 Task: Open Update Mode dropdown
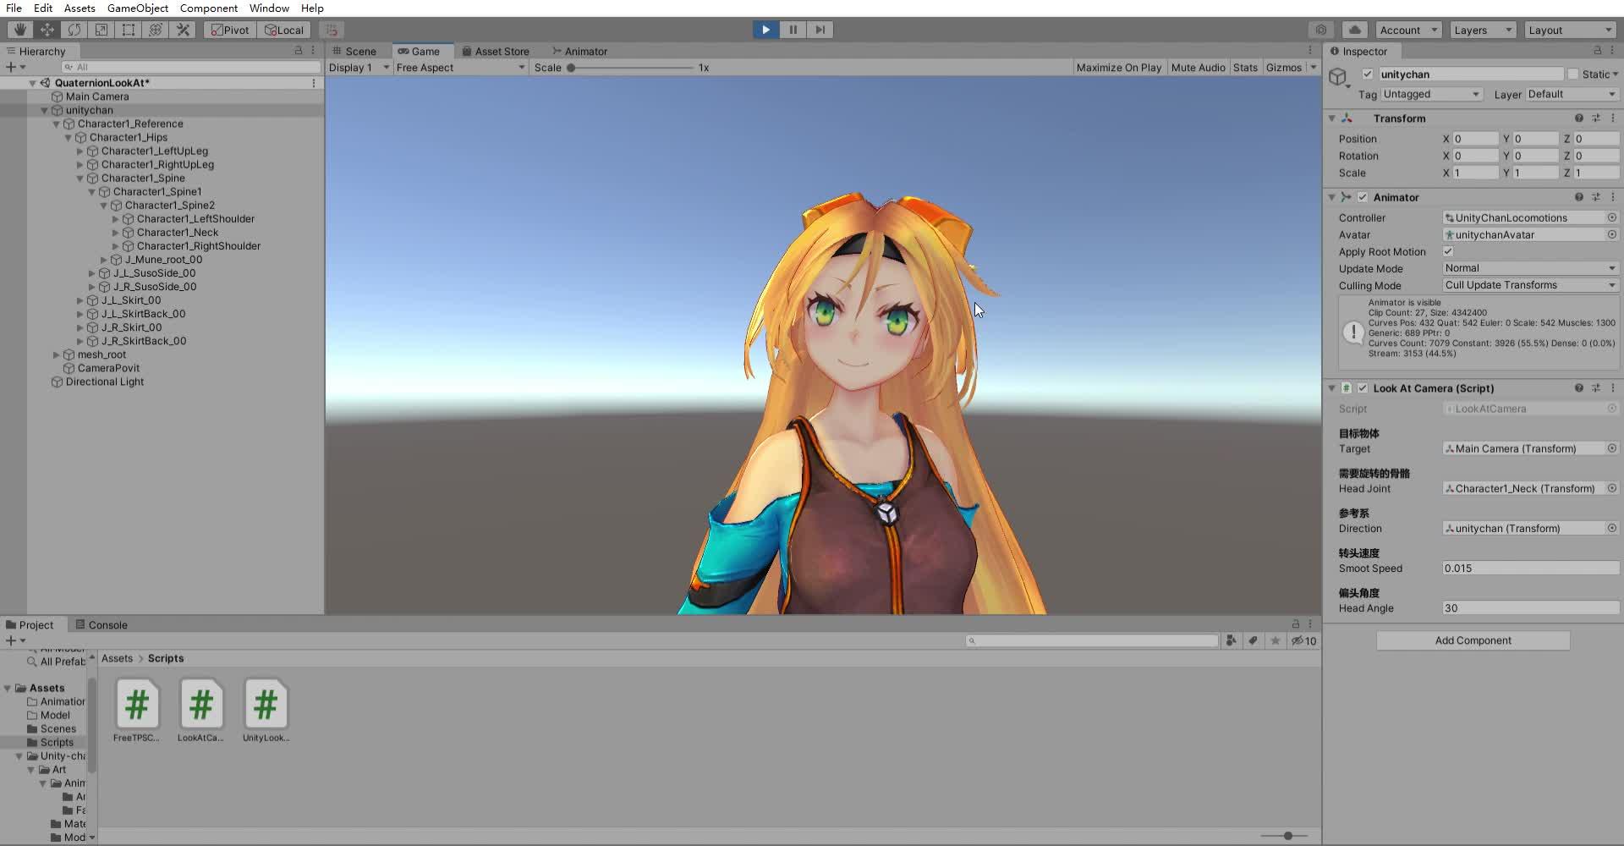click(1530, 268)
